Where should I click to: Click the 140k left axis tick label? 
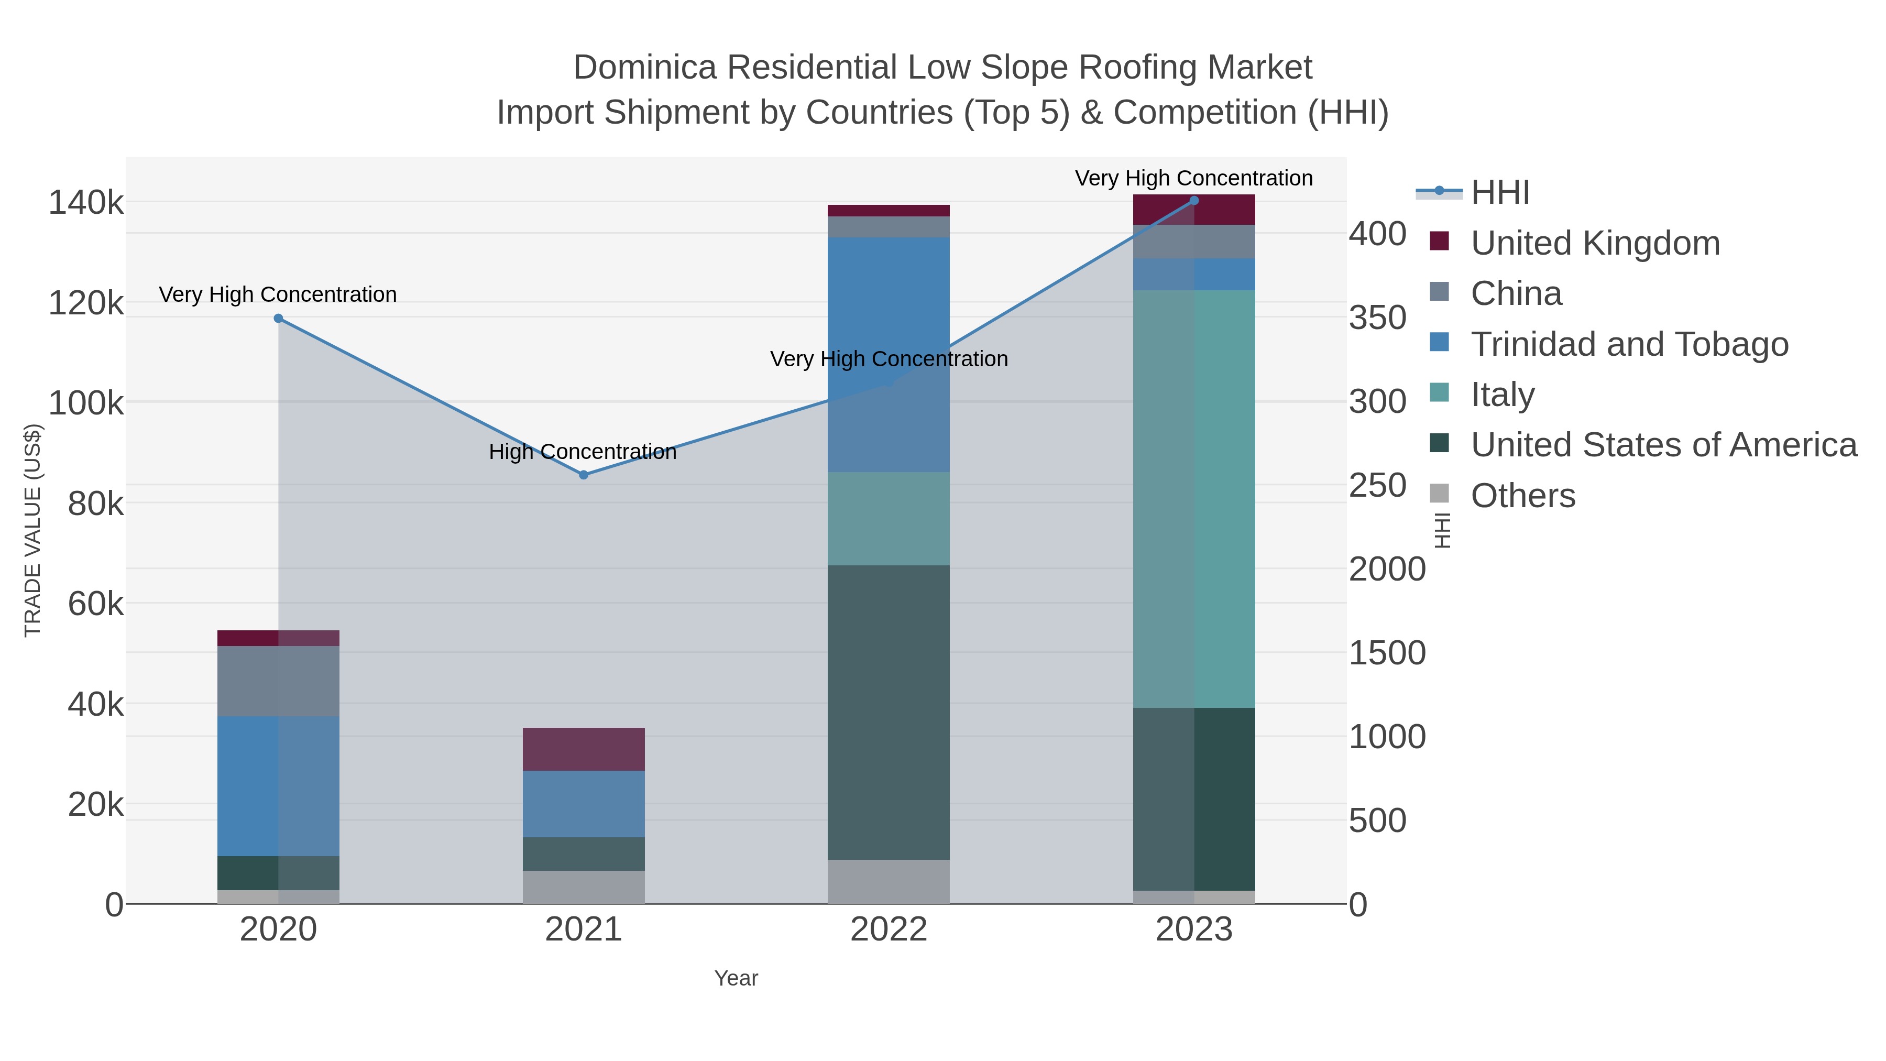pos(86,203)
